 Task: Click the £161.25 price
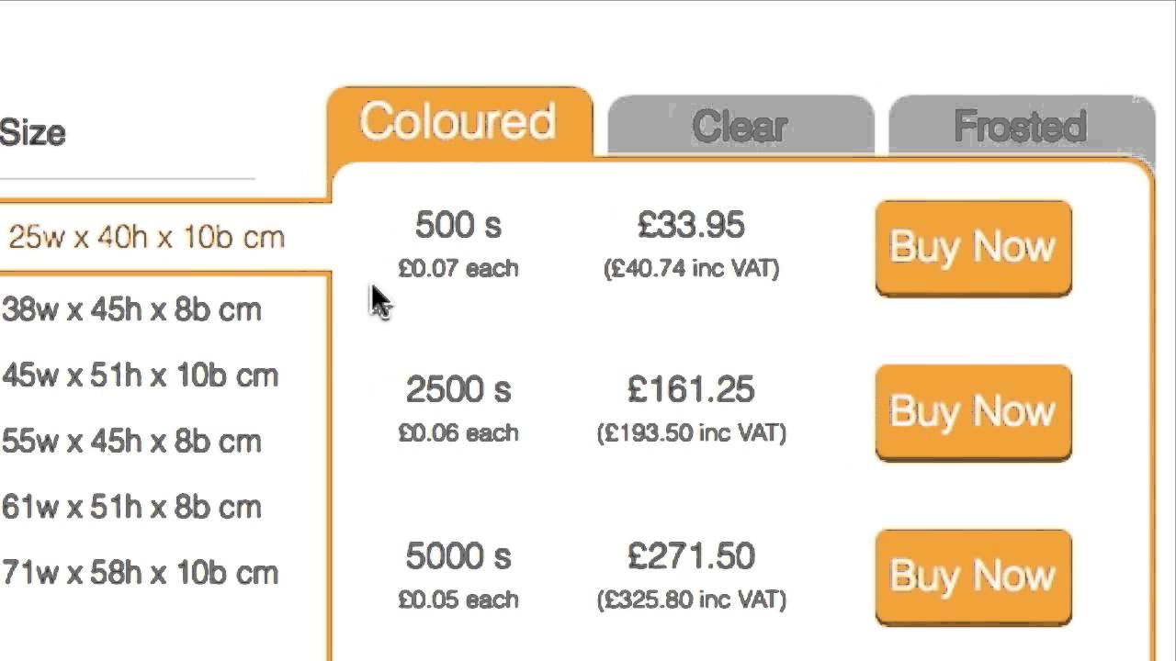[x=691, y=390]
